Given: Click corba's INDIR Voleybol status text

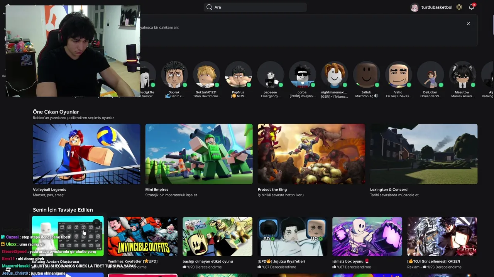Looking at the screenshot, I should [x=302, y=97].
